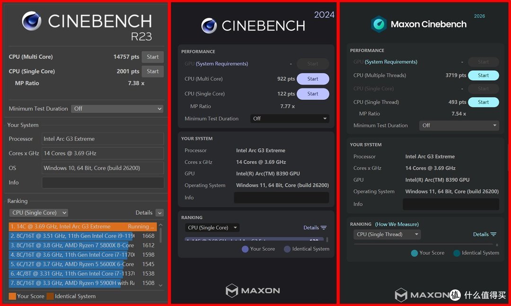Image resolution: width=511 pixels, height=306 pixels.
Task: Click the R23 Processor field
Action: coord(103,139)
